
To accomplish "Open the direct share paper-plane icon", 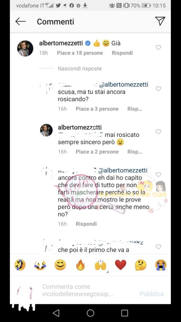I will tap(160, 21).
